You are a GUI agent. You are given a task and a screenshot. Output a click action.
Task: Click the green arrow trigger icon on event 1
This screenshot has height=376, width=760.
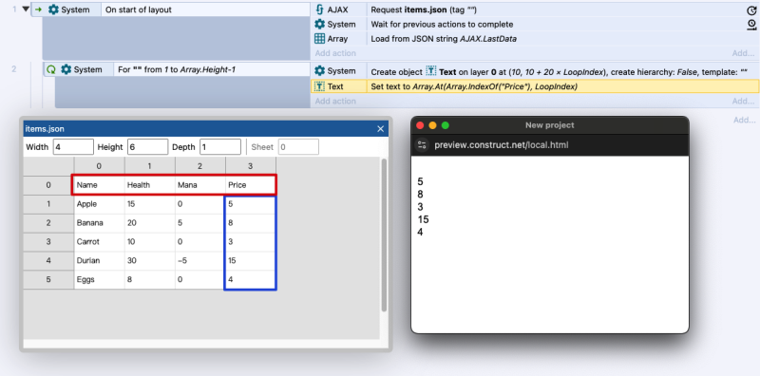[x=38, y=9]
